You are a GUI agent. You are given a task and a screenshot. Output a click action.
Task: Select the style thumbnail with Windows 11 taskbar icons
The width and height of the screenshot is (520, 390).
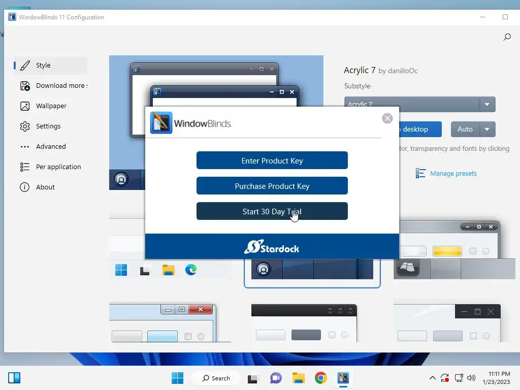pos(170,249)
